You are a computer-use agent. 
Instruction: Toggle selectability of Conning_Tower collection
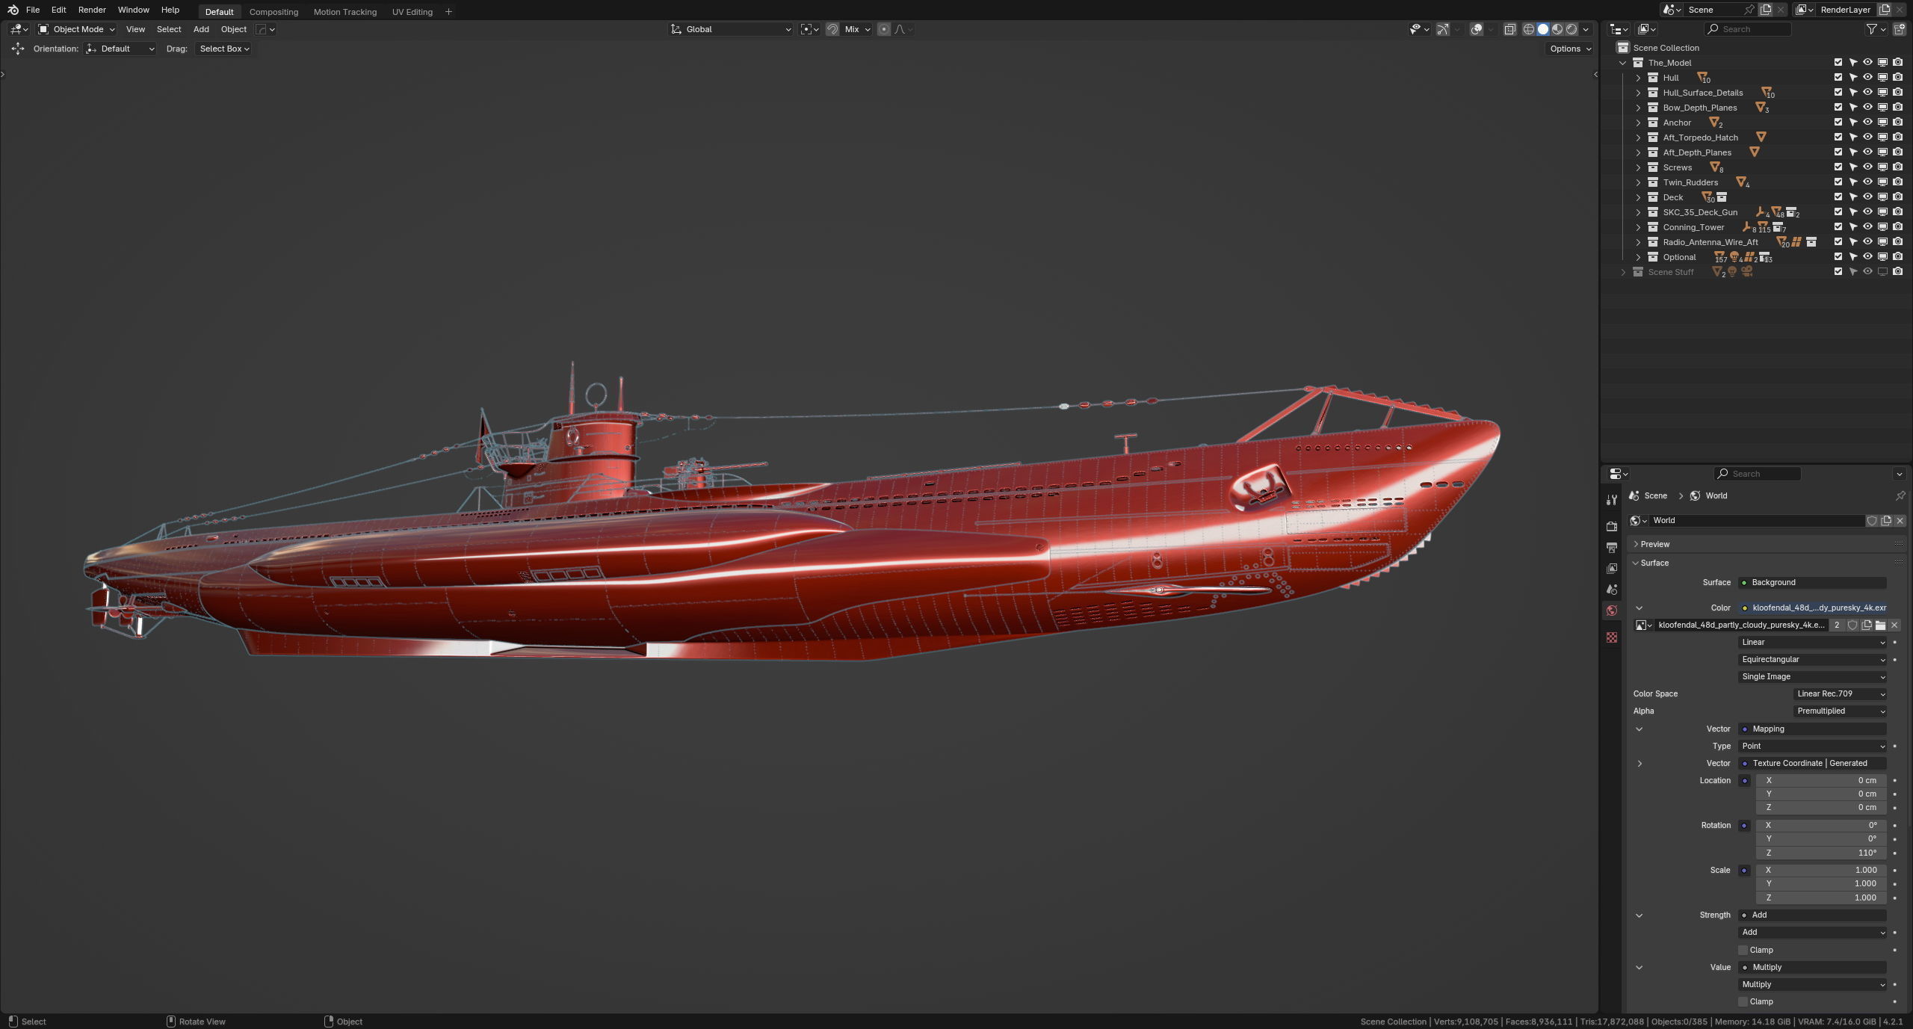click(x=1853, y=227)
